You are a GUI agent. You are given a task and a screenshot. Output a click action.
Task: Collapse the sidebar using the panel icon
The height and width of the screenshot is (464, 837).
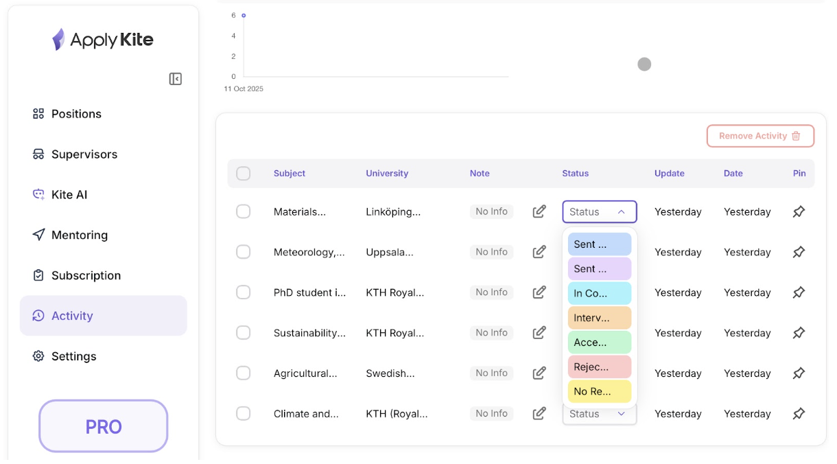pos(176,79)
